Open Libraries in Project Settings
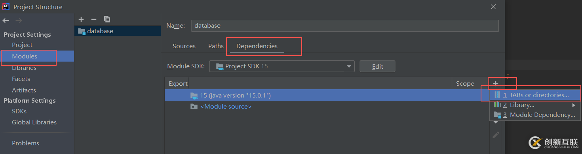 point(24,68)
